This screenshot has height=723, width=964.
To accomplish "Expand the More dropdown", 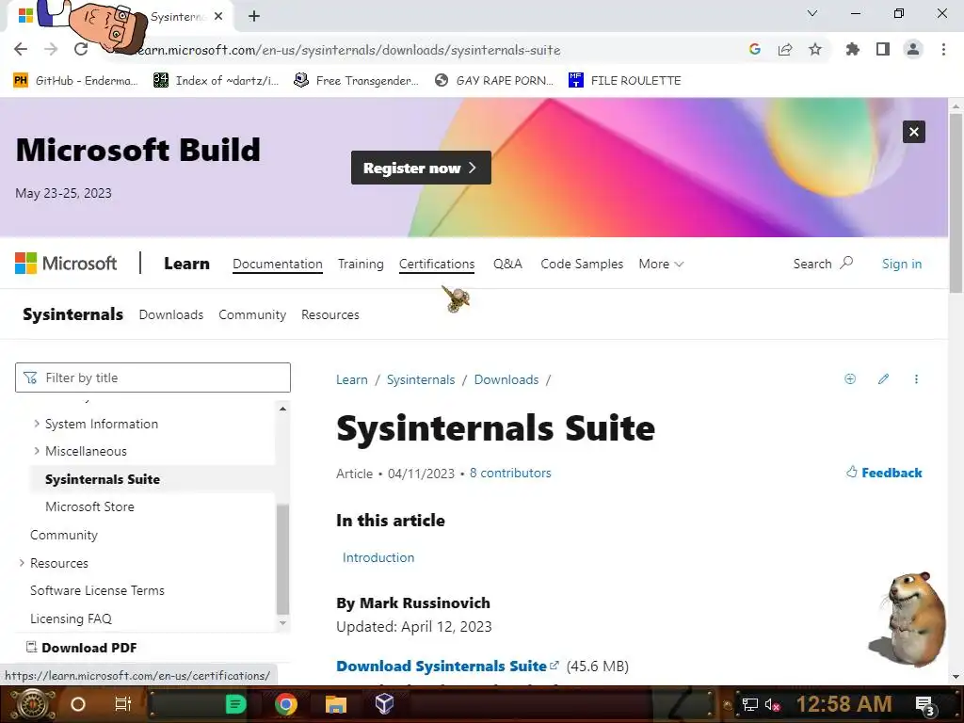I will point(661,264).
